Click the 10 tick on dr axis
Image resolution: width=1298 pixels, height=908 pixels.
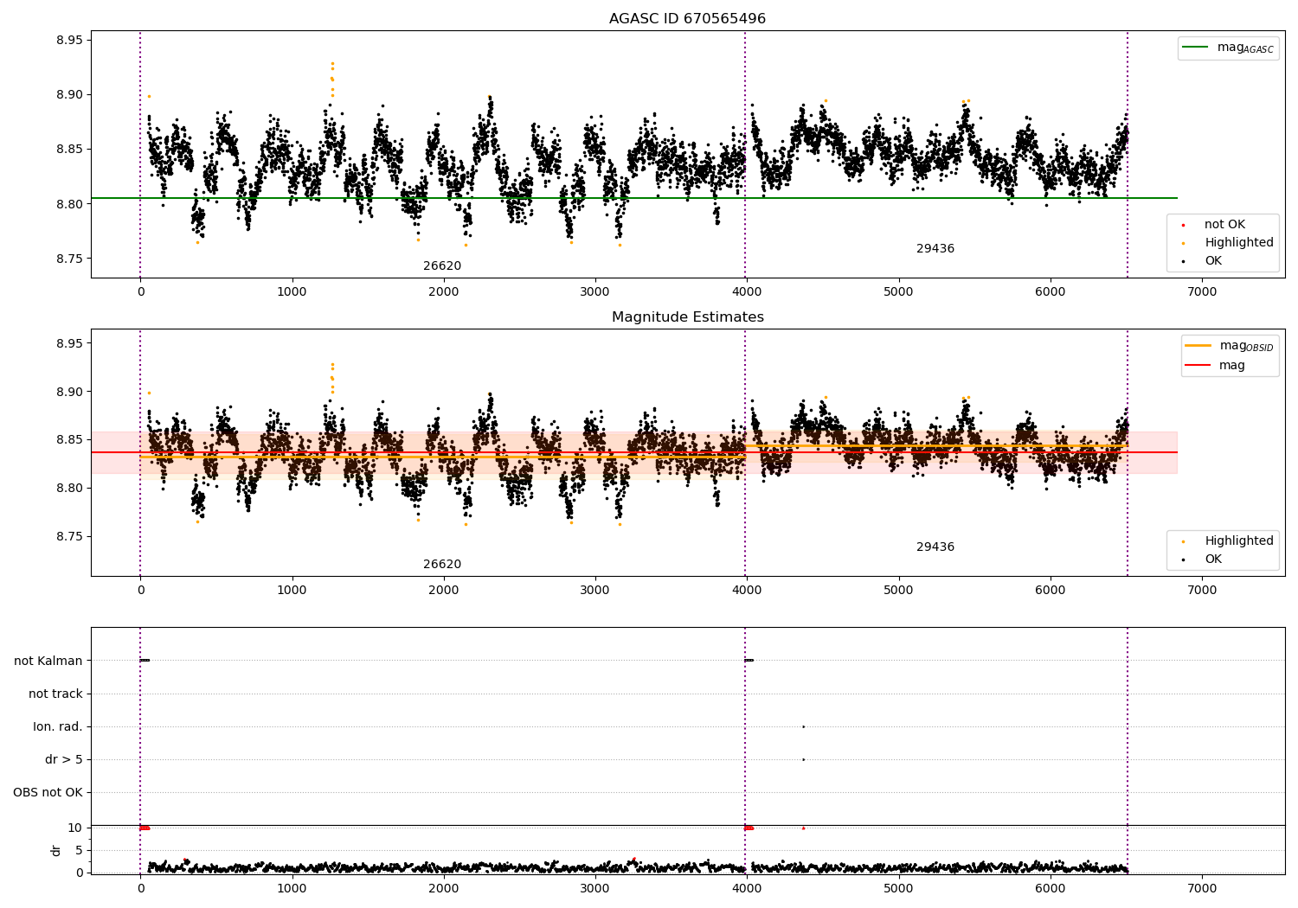point(75,828)
